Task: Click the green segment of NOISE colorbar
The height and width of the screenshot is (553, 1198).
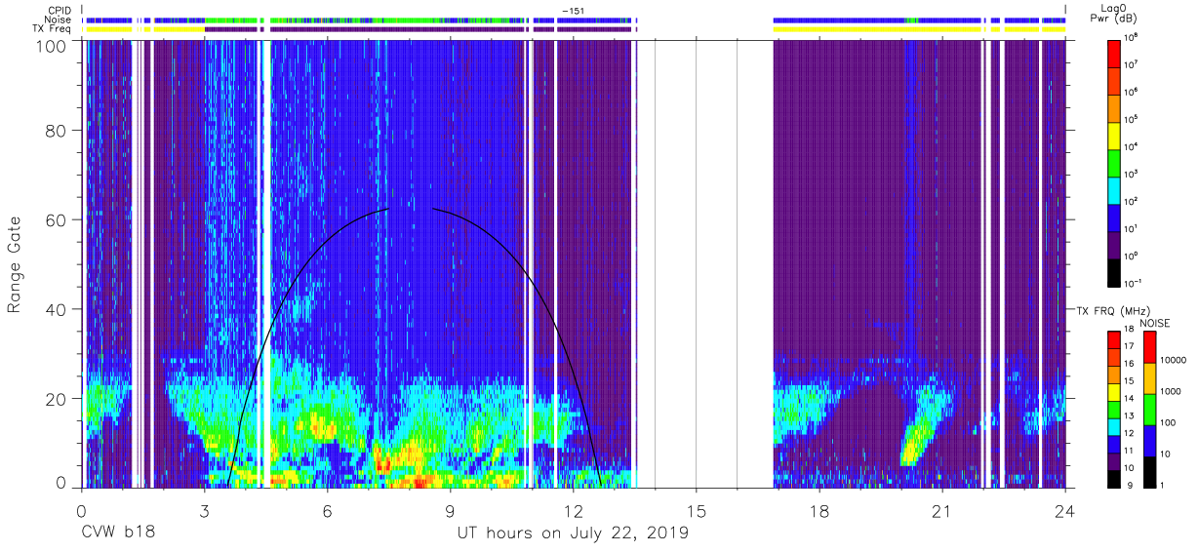Action: coord(1149,409)
